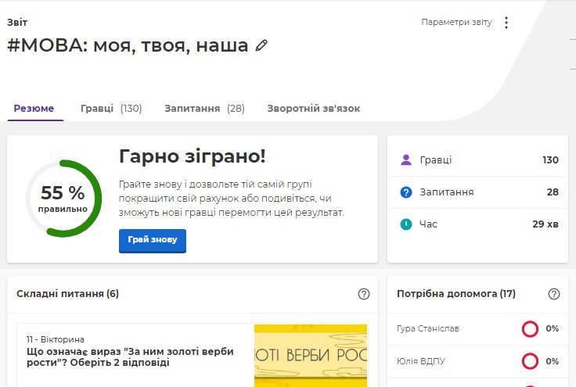The width and height of the screenshot is (576, 387).
Task: Click the purple players icon
Action: point(405,160)
